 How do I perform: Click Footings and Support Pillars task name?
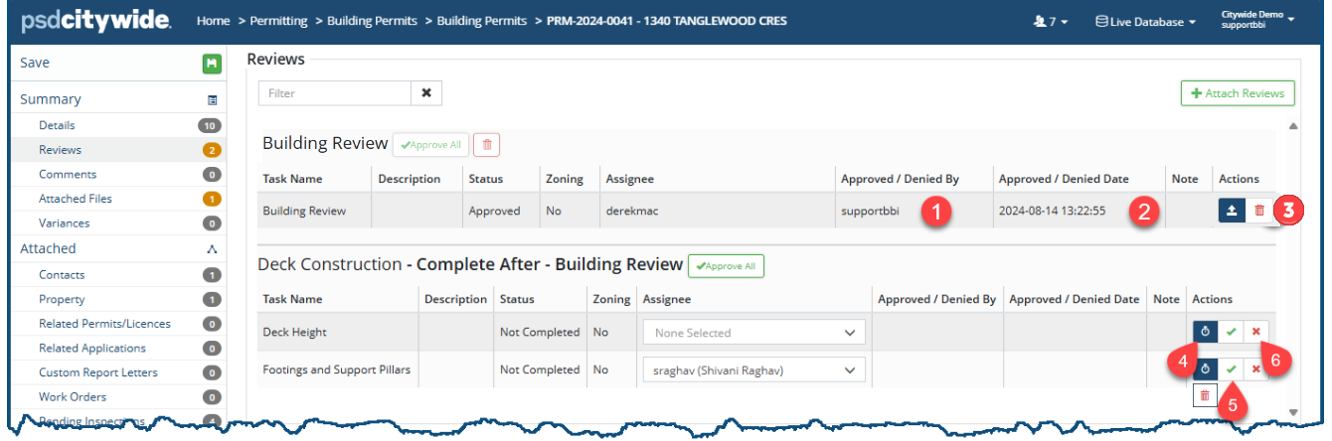point(336,369)
